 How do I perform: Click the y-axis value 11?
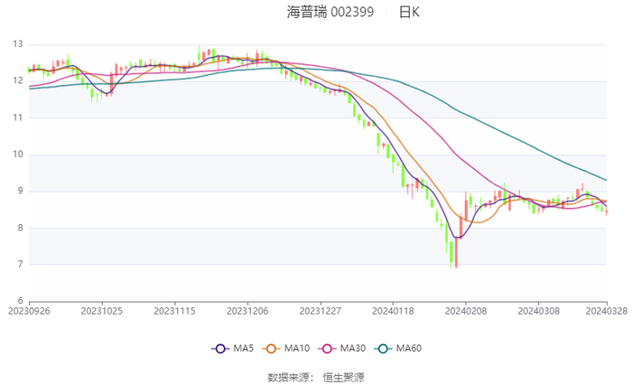(x=18, y=117)
